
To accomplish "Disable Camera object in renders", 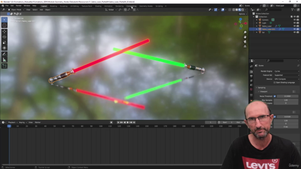I will [x=298, y=20].
